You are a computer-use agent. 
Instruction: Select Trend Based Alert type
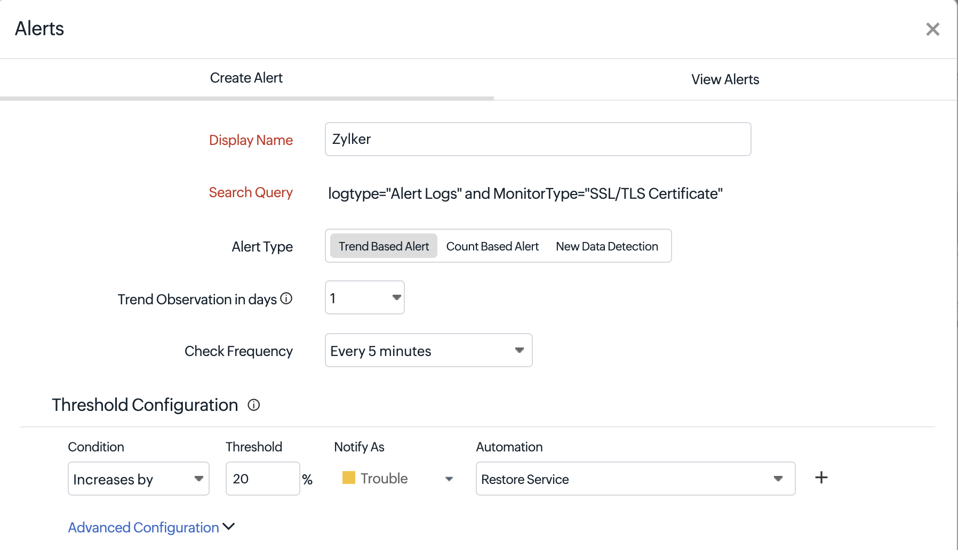coord(384,246)
